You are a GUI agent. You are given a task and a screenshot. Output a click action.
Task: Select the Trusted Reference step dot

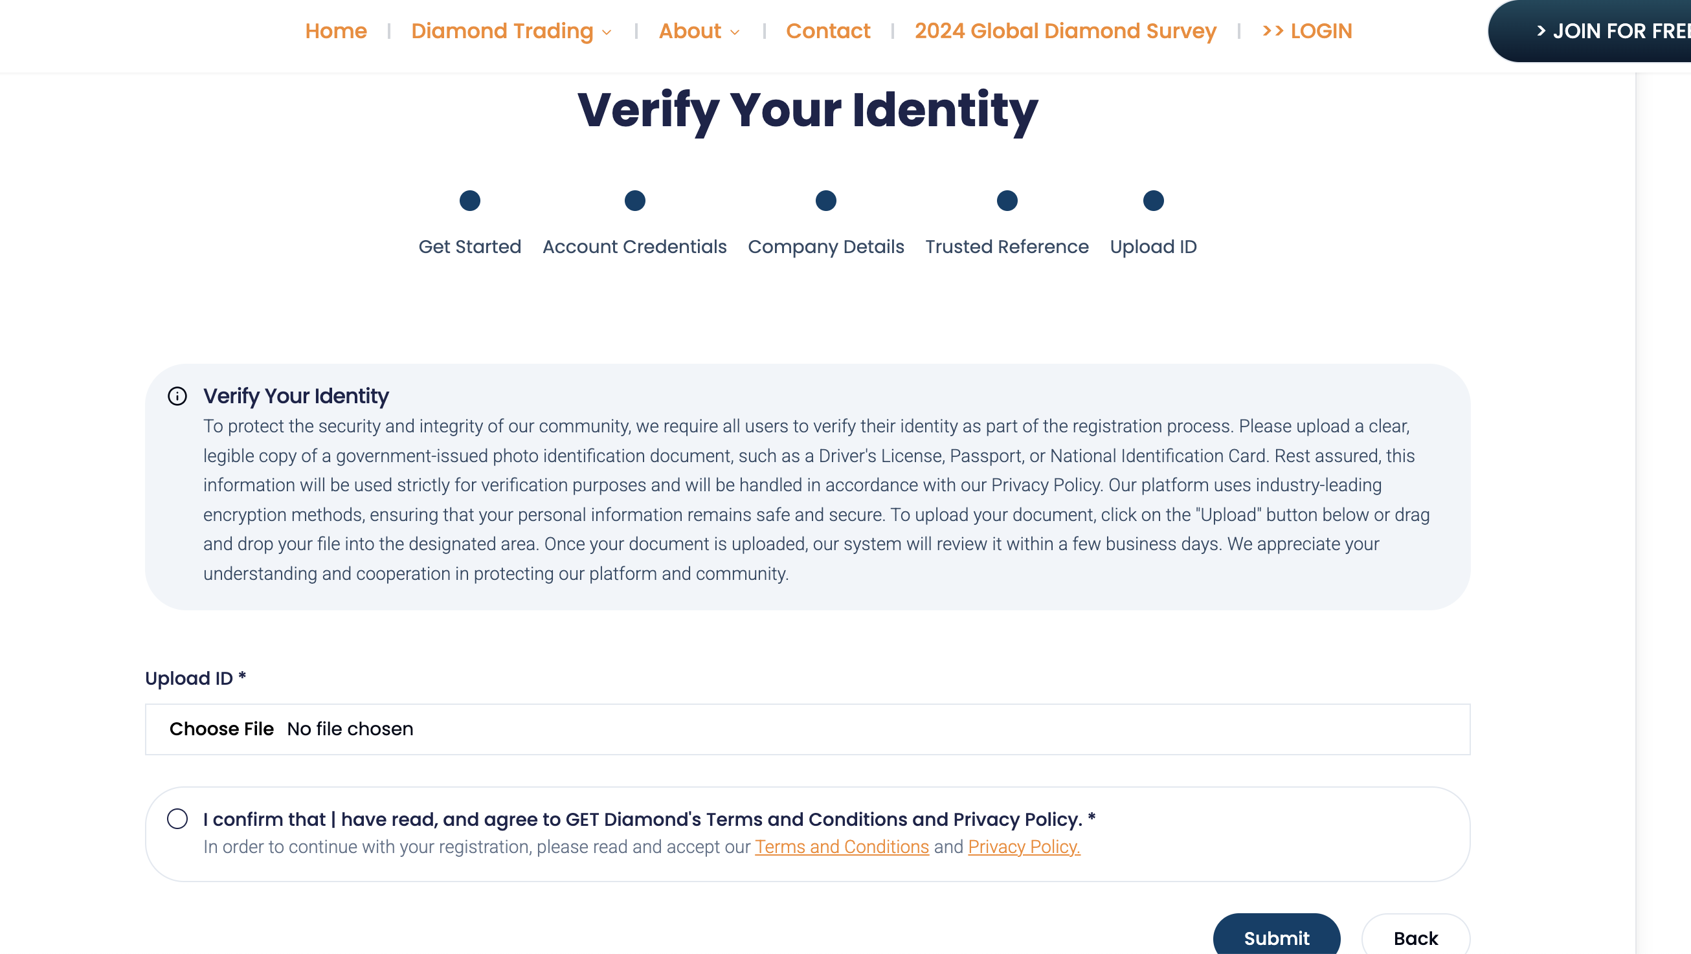[1007, 201]
